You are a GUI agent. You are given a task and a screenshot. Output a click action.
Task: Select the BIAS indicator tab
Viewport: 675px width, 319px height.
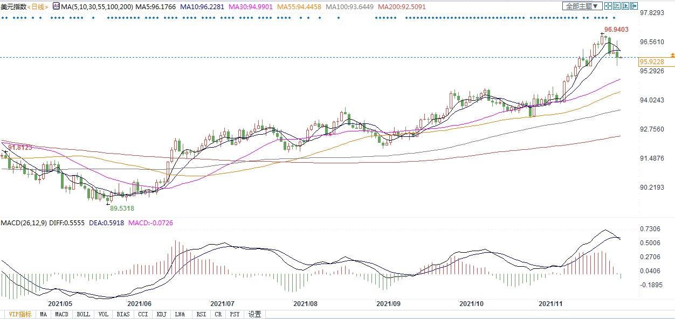(x=123, y=314)
